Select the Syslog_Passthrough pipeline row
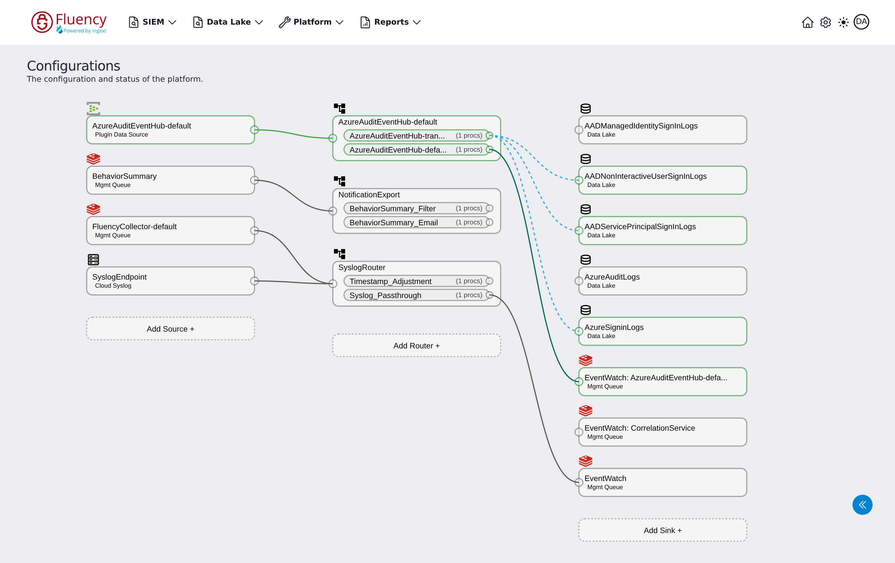Screen dimensions: 895x563 [416, 295]
